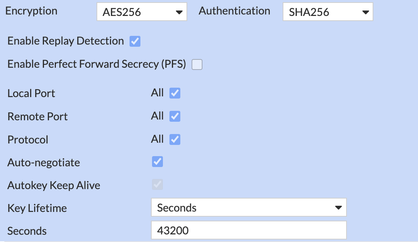The width and height of the screenshot is (418, 242).
Task: Focus the Seconds field containing 43200
Action: (249, 230)
